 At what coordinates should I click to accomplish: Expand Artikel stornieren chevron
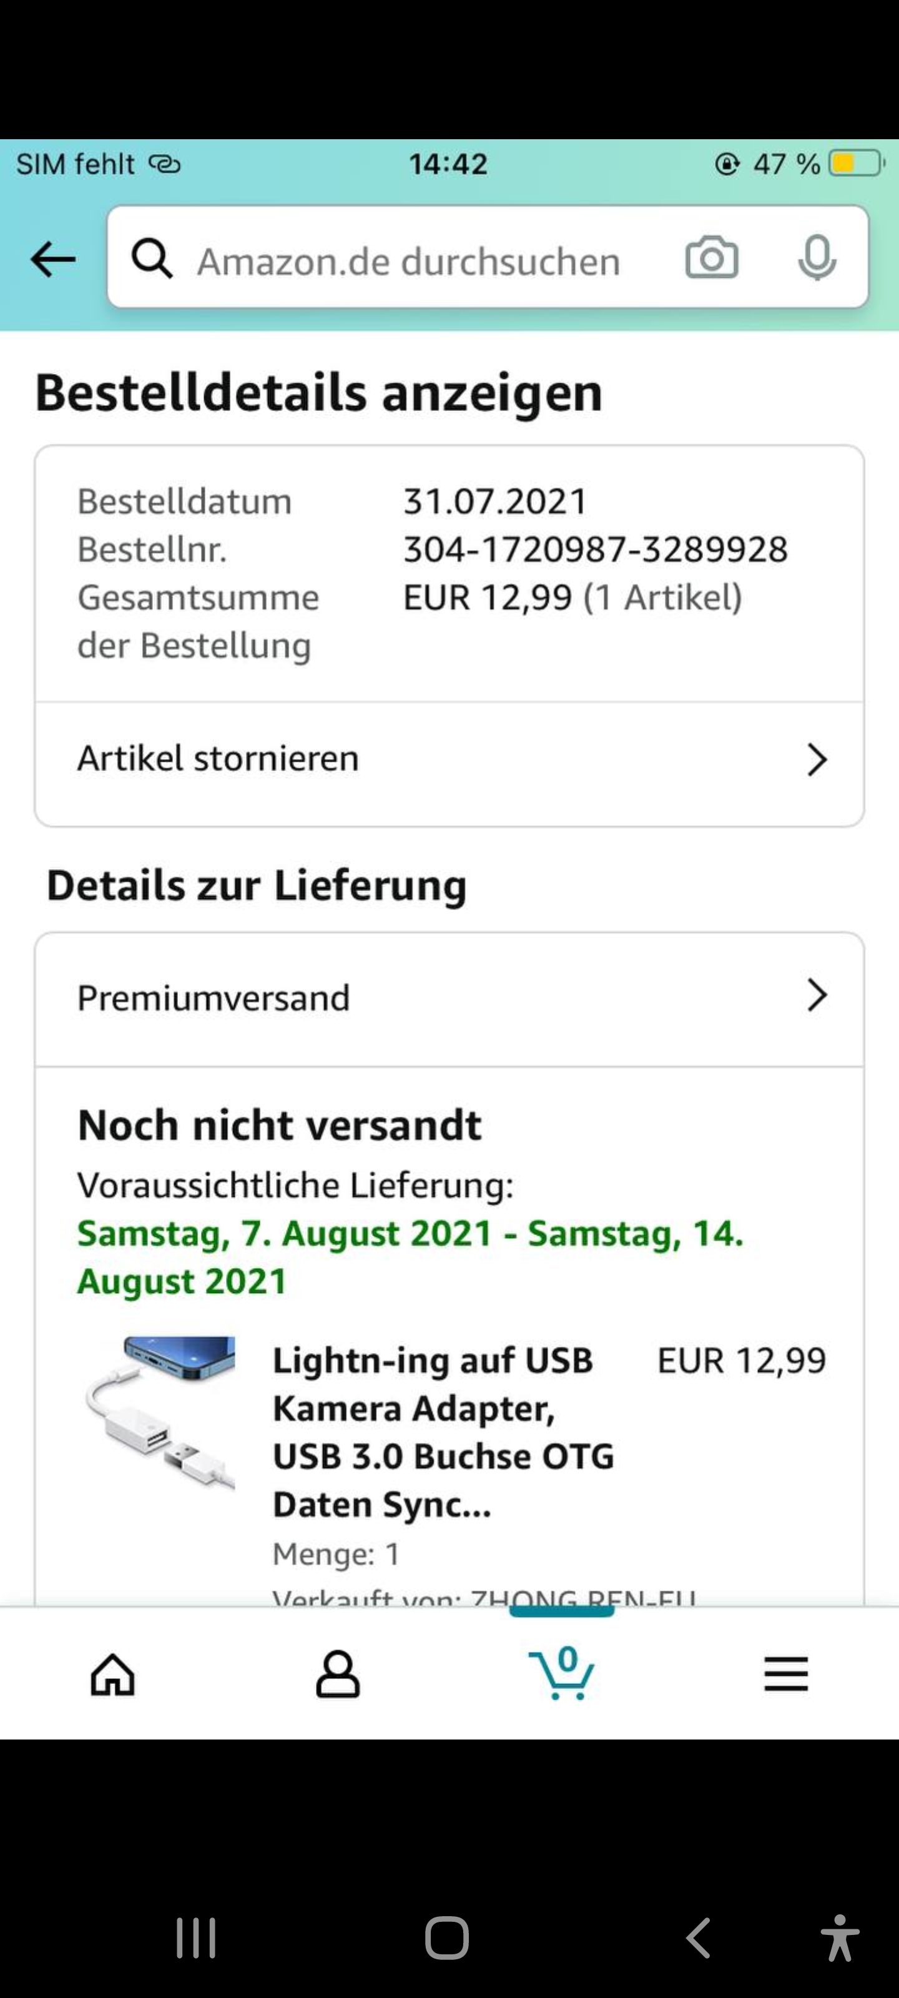(x=817, y=759)
